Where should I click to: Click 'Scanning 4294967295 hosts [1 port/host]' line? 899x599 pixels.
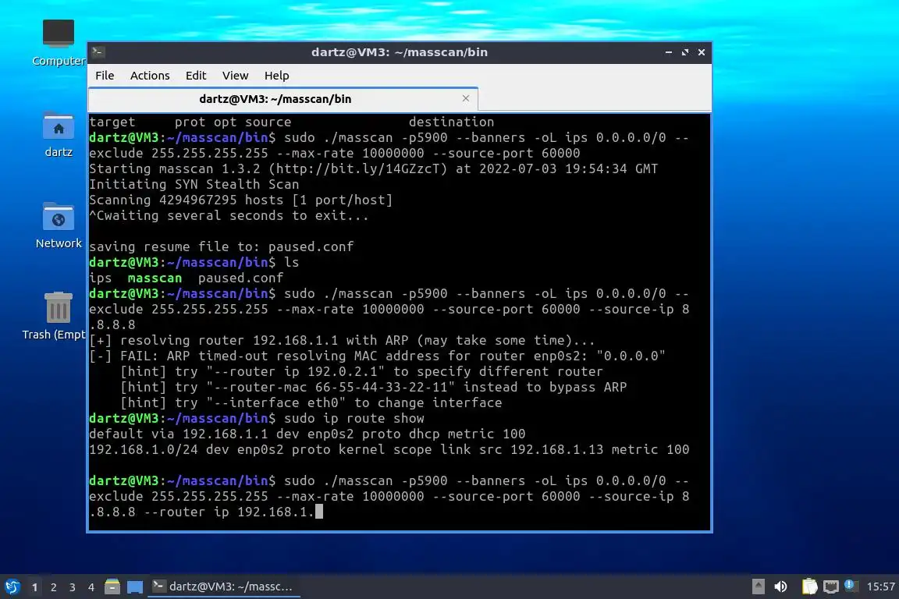click(241, 200)
